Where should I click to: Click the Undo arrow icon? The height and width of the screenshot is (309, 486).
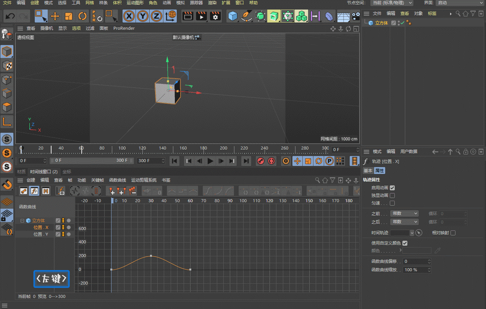pos(10,16)
